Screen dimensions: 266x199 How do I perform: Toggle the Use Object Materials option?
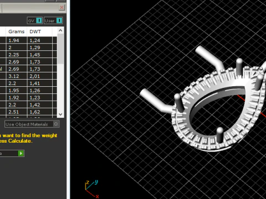click(x=32, y=124)
